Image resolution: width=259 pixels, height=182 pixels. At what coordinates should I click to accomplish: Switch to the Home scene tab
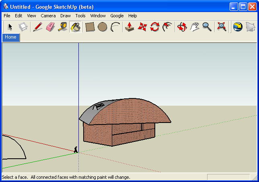(11, 37)
